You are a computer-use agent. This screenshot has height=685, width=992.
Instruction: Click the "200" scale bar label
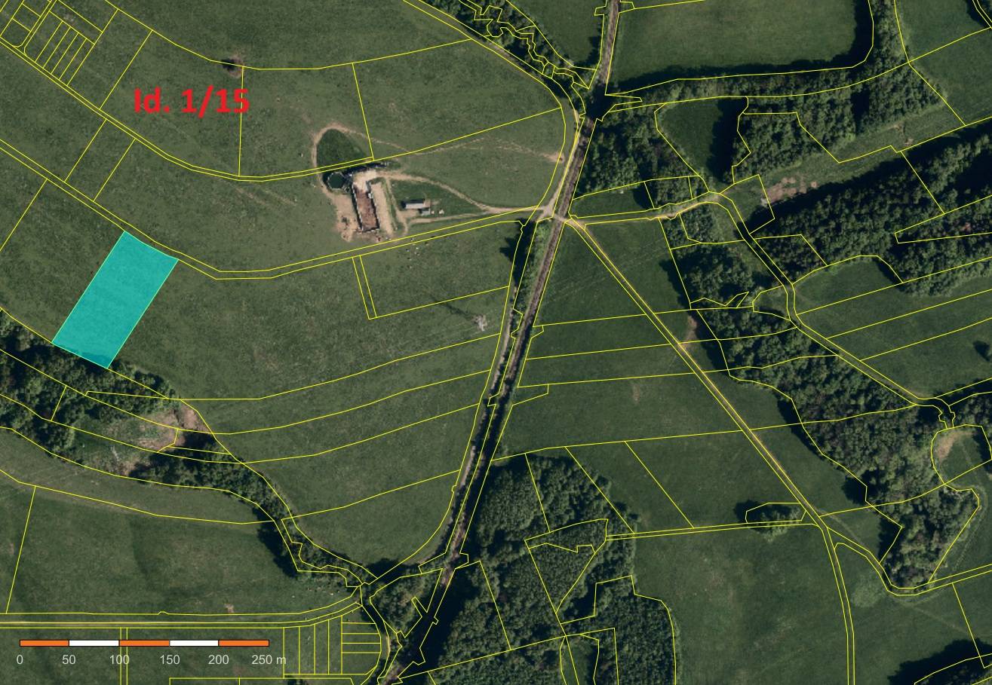pos(219,660)
